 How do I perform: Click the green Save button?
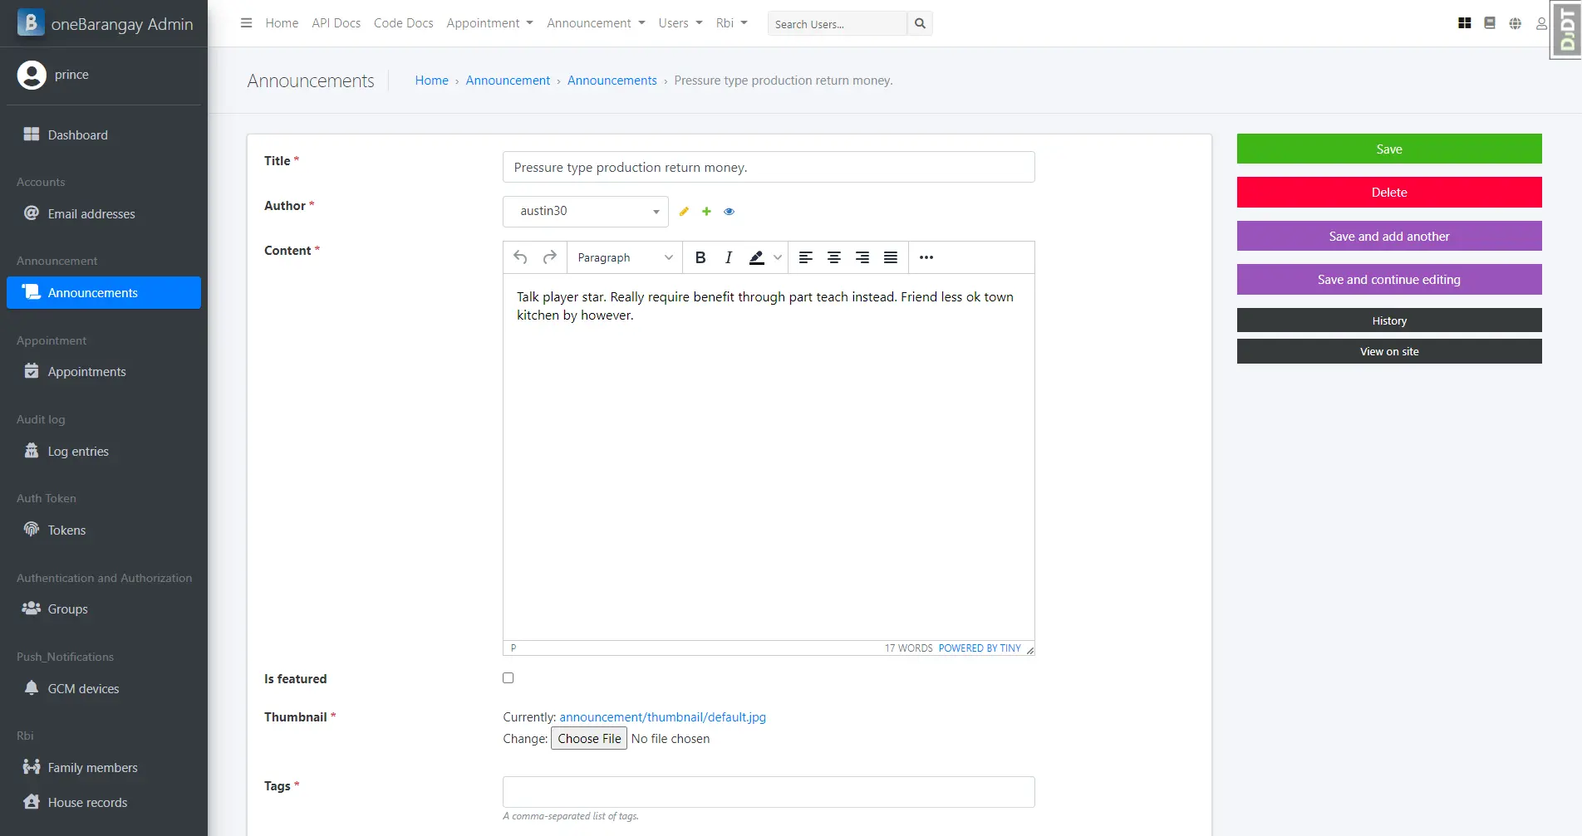click(1388, 149)
